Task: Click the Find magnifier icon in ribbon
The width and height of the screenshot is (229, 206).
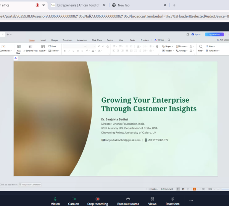Action: [x=201, y=47]
